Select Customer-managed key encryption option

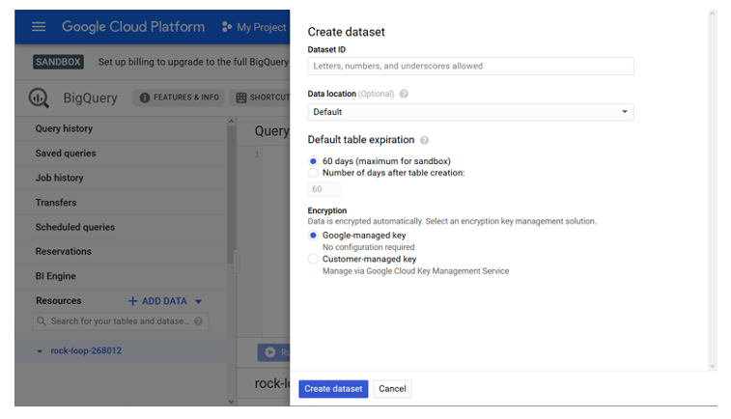click(x=313, y=259)
